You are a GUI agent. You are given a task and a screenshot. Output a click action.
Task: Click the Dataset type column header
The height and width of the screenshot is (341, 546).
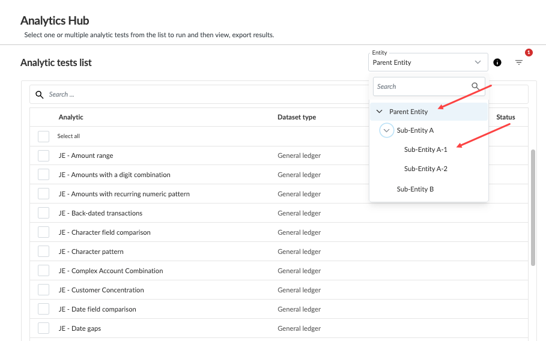(296, 117)
